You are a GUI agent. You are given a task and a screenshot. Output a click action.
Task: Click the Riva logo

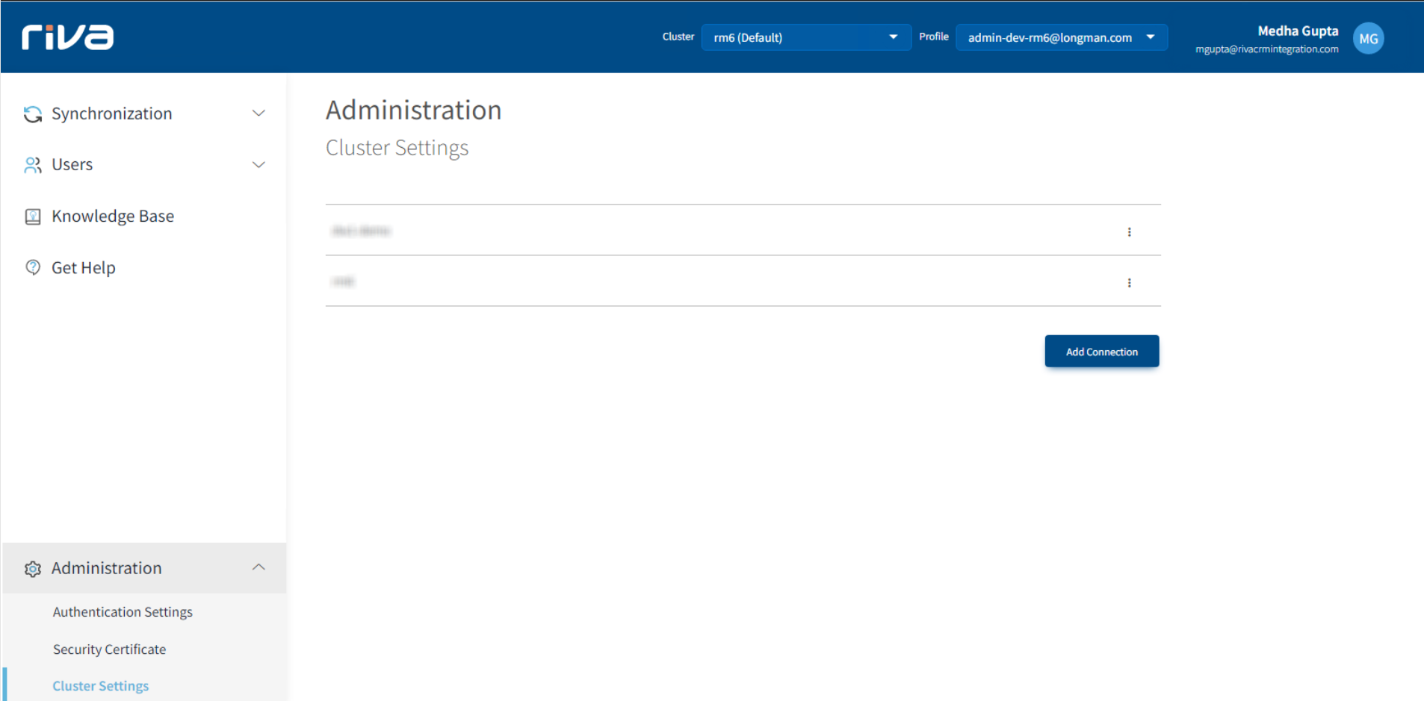tap(68, 37)
